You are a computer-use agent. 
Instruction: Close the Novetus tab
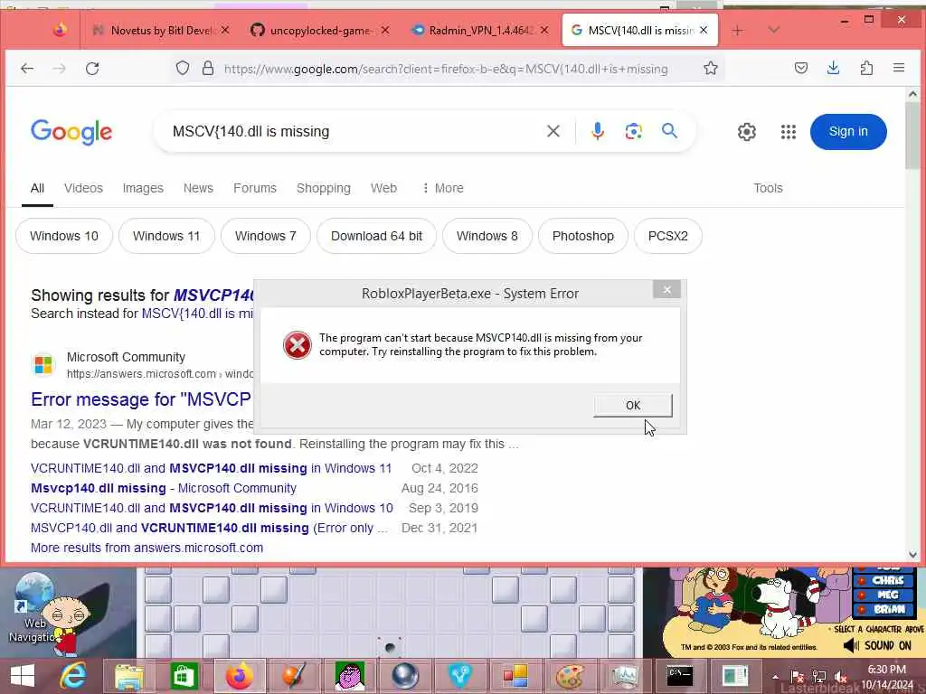click(225, 30)
